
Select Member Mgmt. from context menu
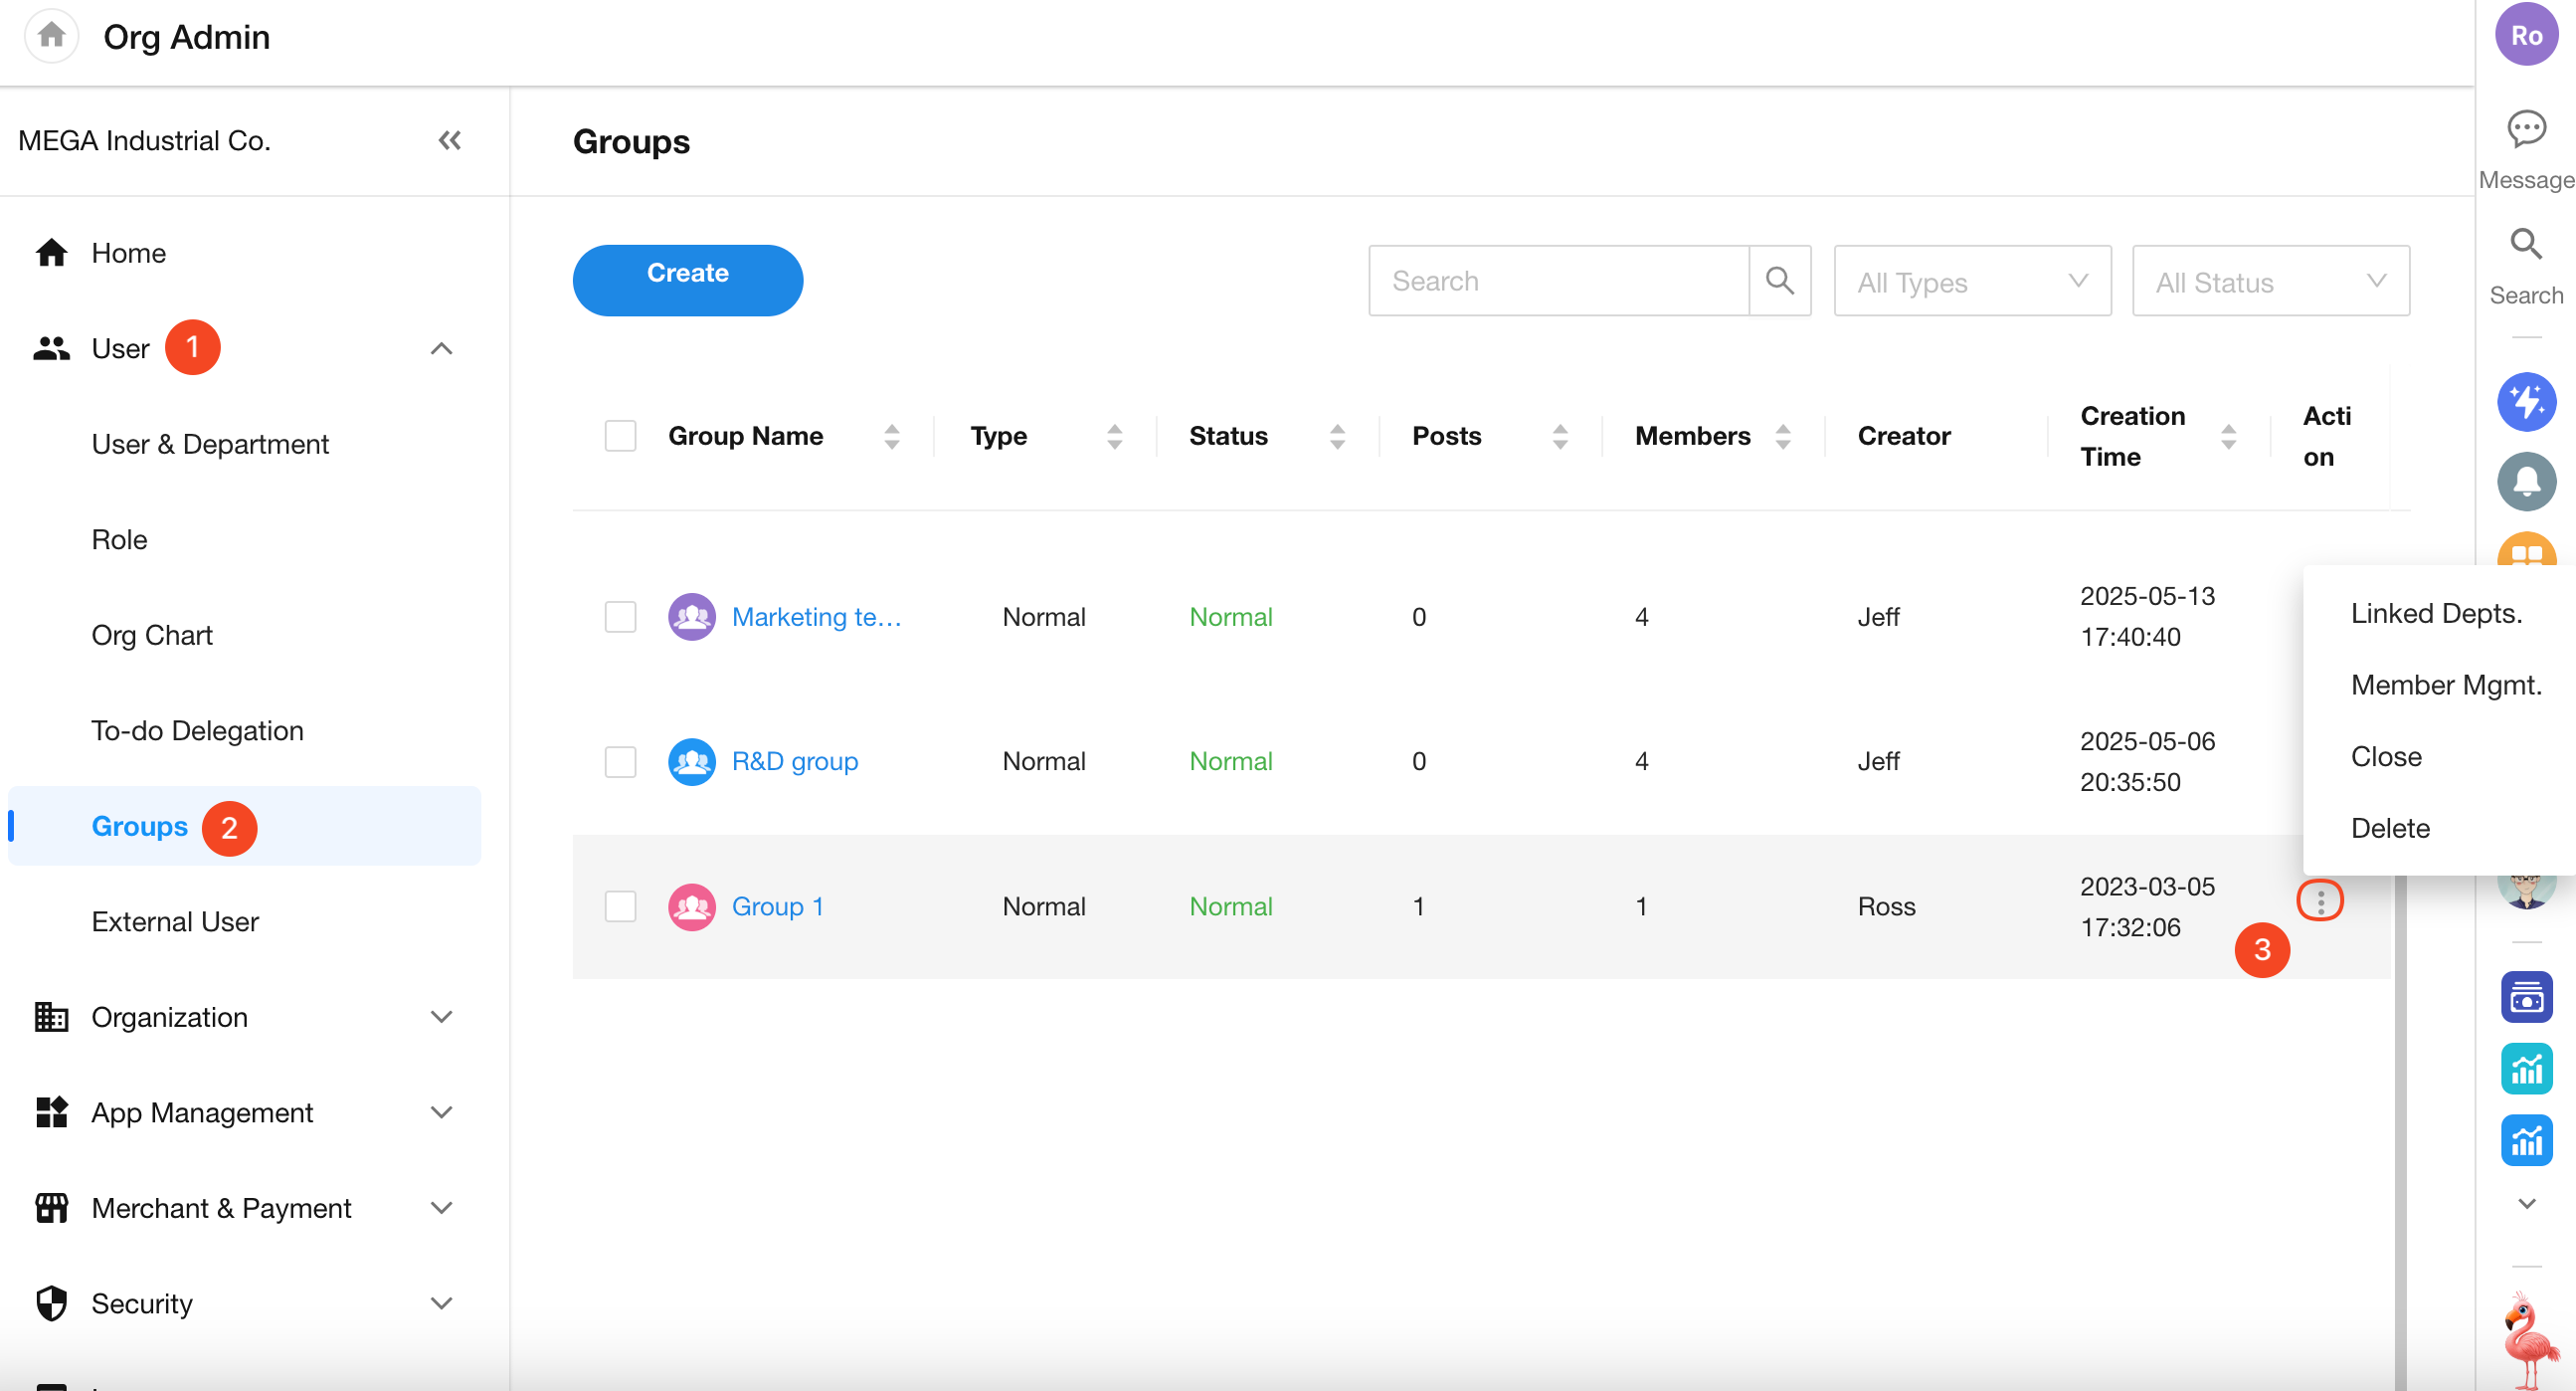pyautogui.click(x=2445, y=686)
